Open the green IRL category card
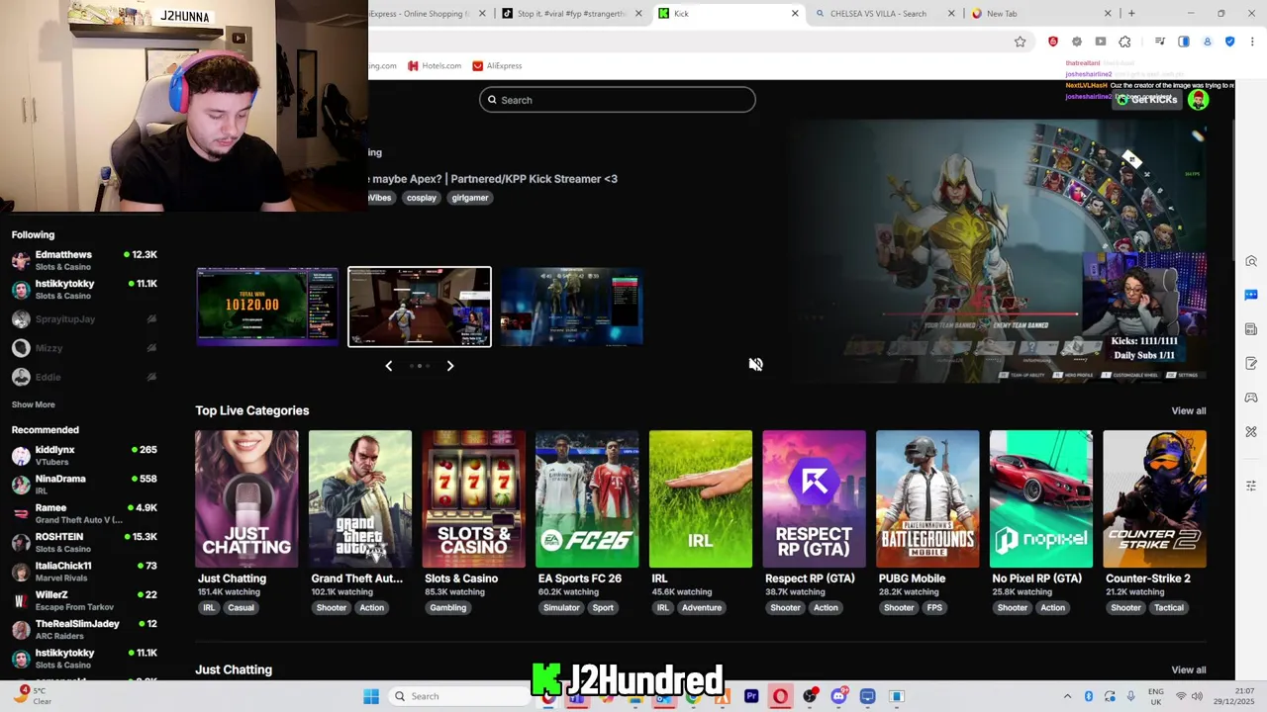Image resolution: width=1267 pixels, height=712 pixels. tap(701, 498)
